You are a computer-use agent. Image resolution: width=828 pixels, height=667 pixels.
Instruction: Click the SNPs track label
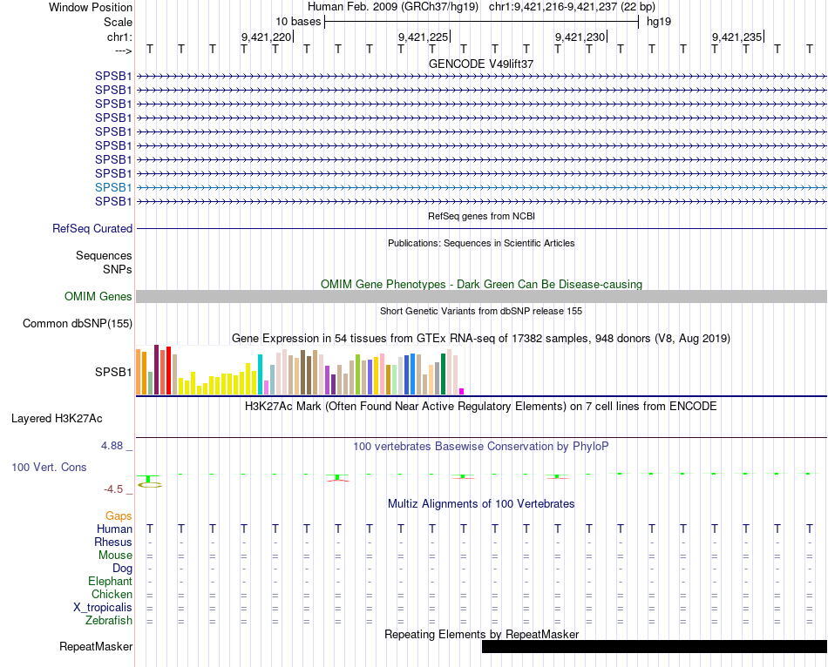click(x=118, y=269)
